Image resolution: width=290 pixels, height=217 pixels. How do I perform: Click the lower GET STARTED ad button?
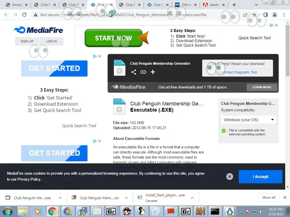click(54, 153)
